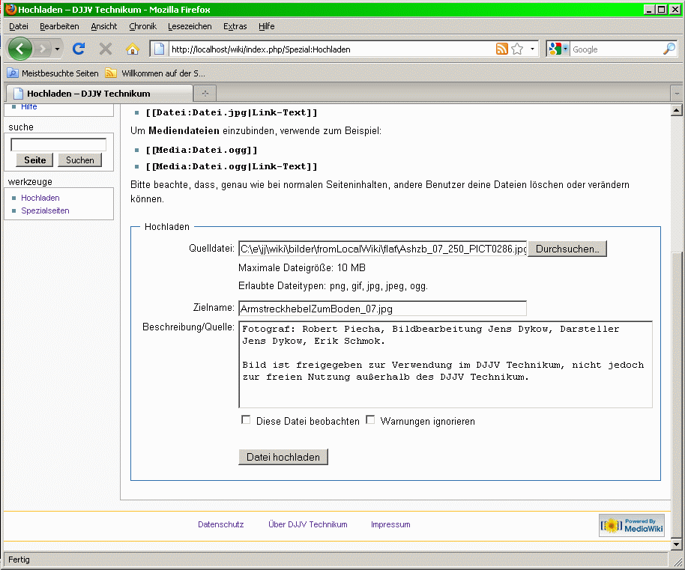
Task: Minimize the Firefox window
Action: pyautogui.click(x=650, y=9)
